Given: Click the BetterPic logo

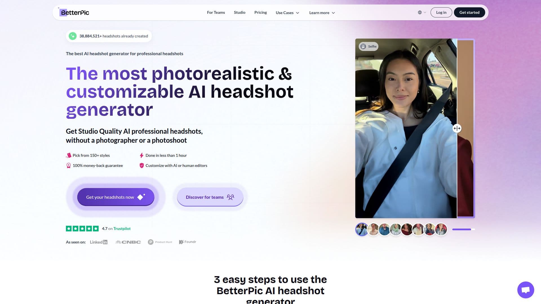Looking at the screenshot, I should pos(74,12).
